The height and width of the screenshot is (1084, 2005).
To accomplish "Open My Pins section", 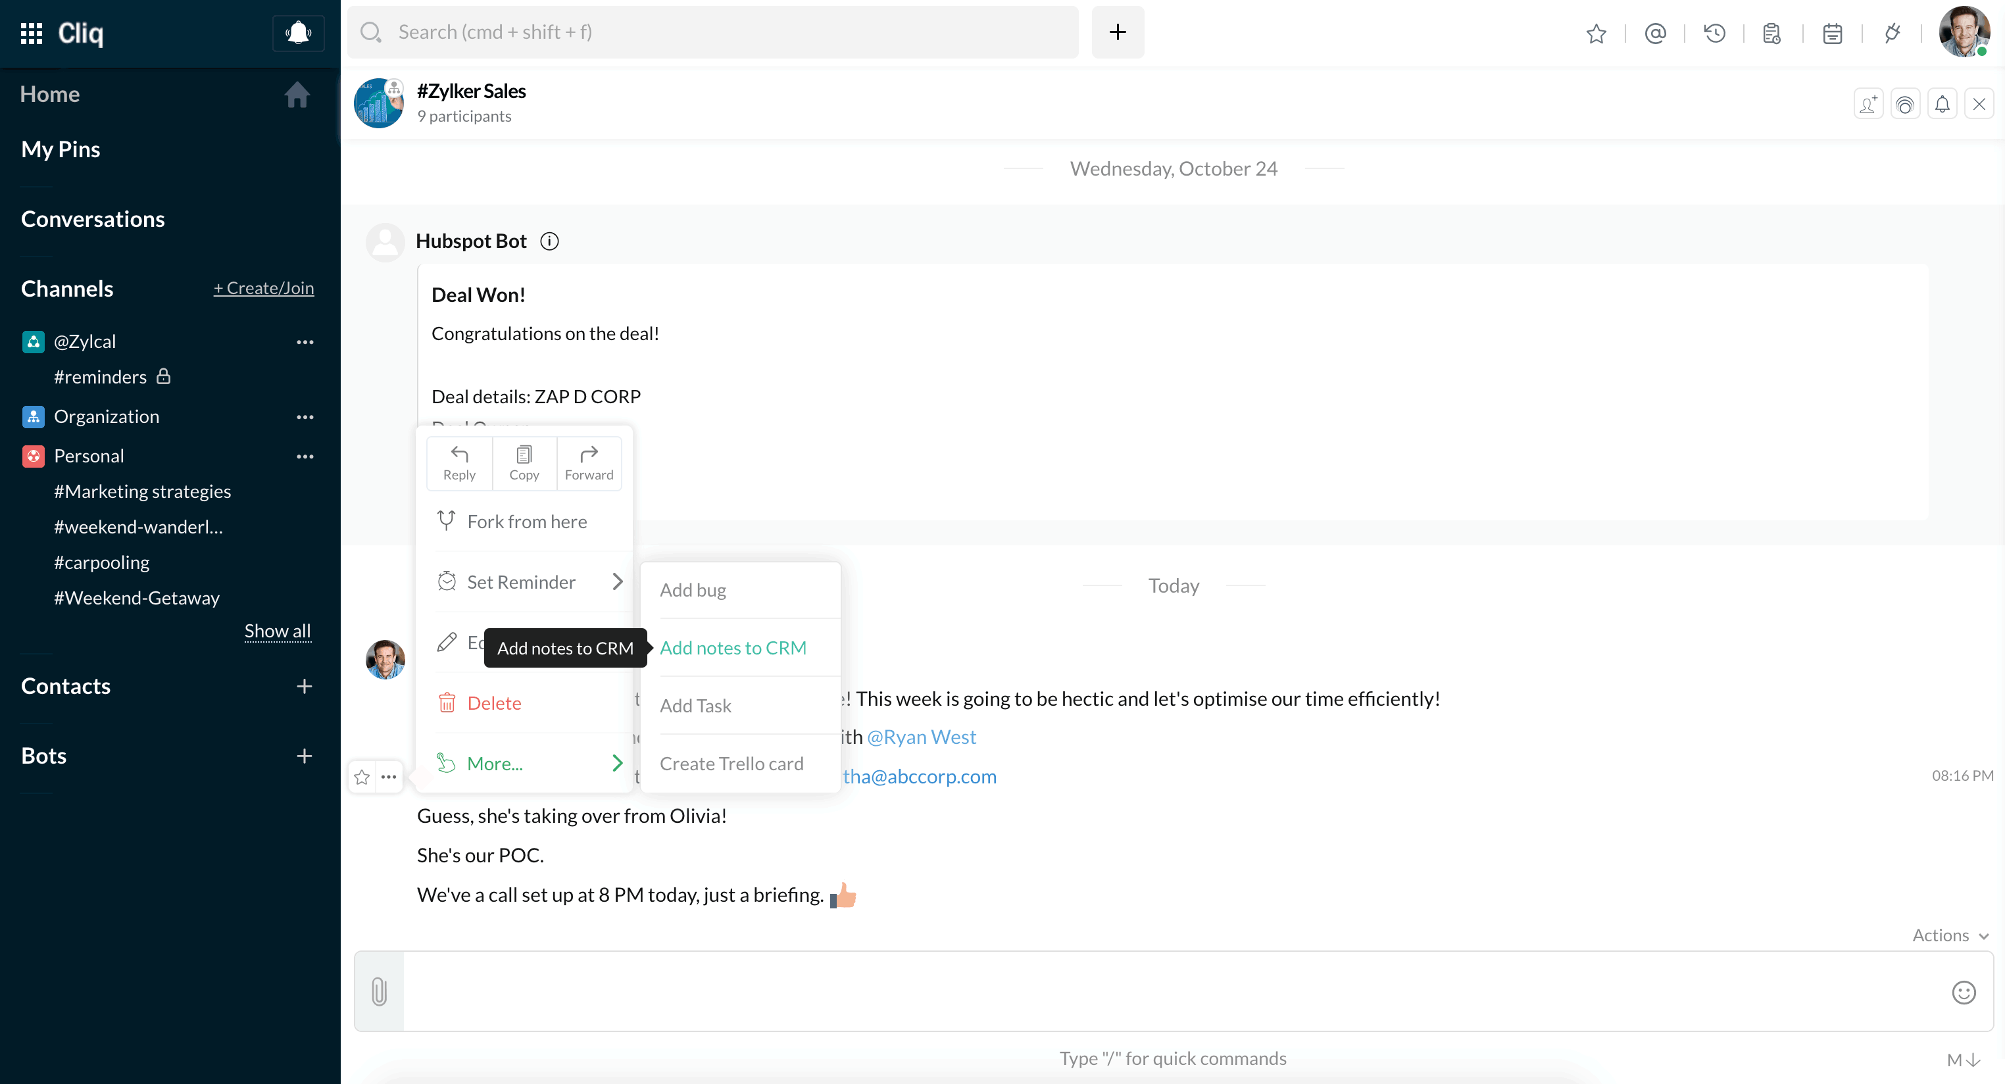I will tap(61, 149).
